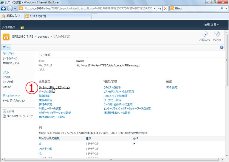Open タイトル、説明、ナビゲーション settings link
Viewport: 229px width, 162px height.
click(x=54, y=87)
